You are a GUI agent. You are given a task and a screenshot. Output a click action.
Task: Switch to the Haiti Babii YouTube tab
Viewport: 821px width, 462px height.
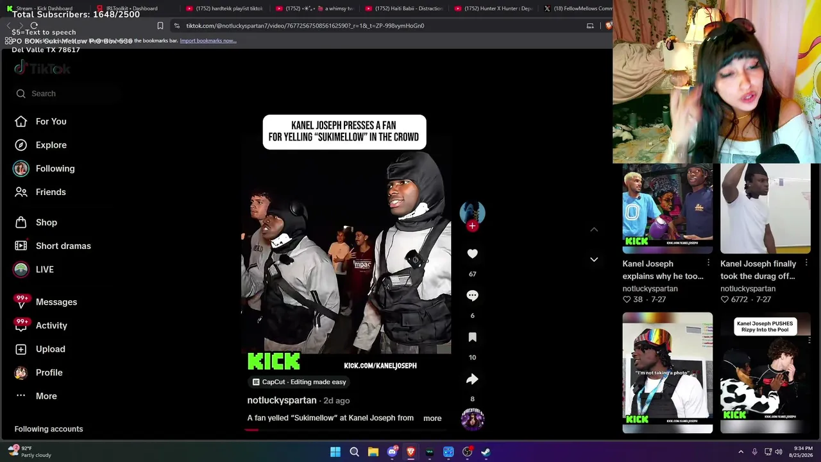point(403,8)
